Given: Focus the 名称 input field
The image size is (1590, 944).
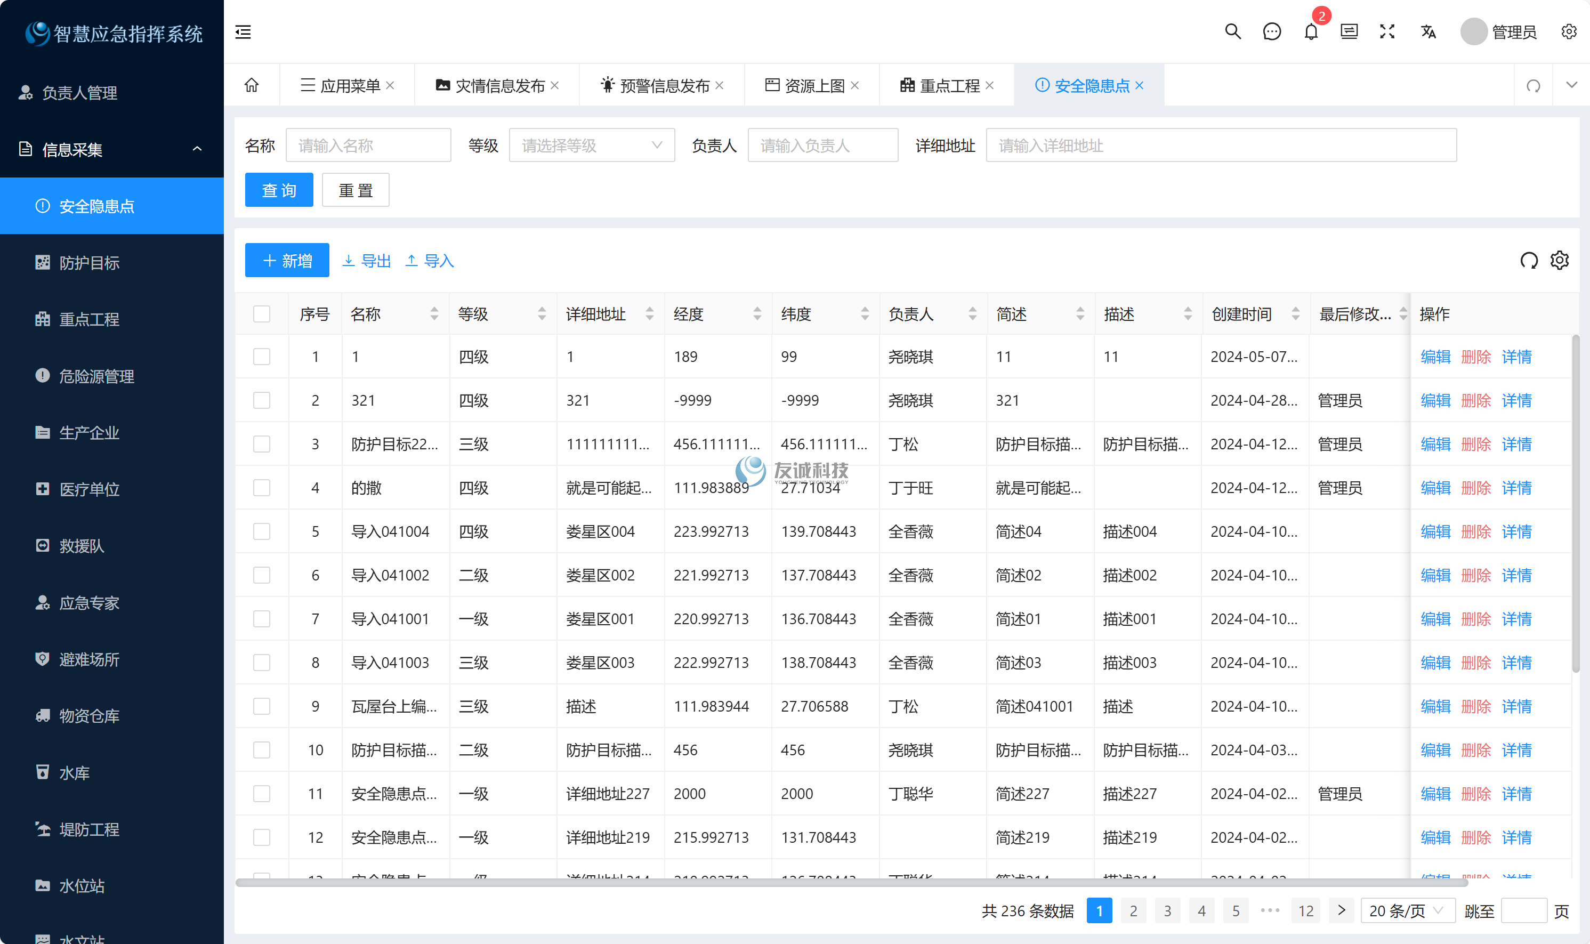Looking at the screenshot, I should pyautogui.click(x=368, y=146).
